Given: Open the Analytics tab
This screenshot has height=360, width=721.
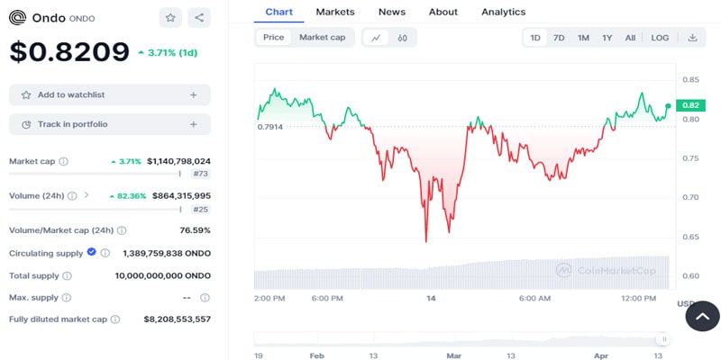Looking at the screenshot, I should point(504,12).
